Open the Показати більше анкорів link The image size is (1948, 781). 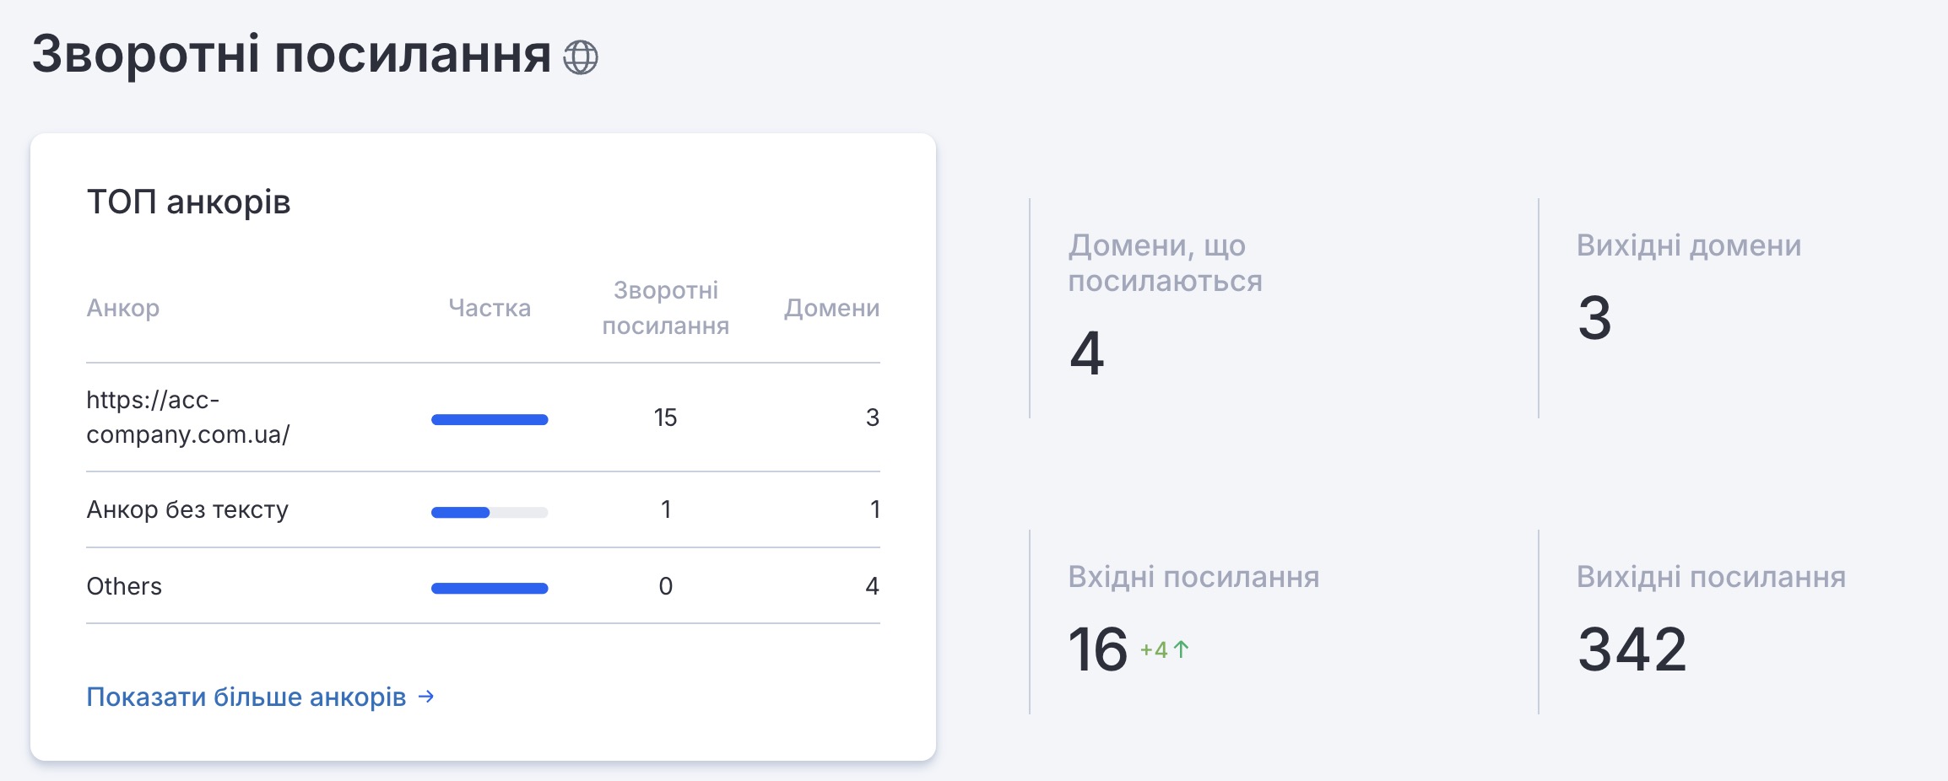tap(246, 697)
